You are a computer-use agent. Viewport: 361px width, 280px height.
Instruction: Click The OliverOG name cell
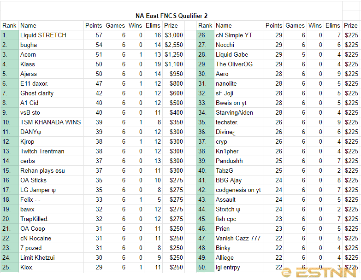click(239, 64)
